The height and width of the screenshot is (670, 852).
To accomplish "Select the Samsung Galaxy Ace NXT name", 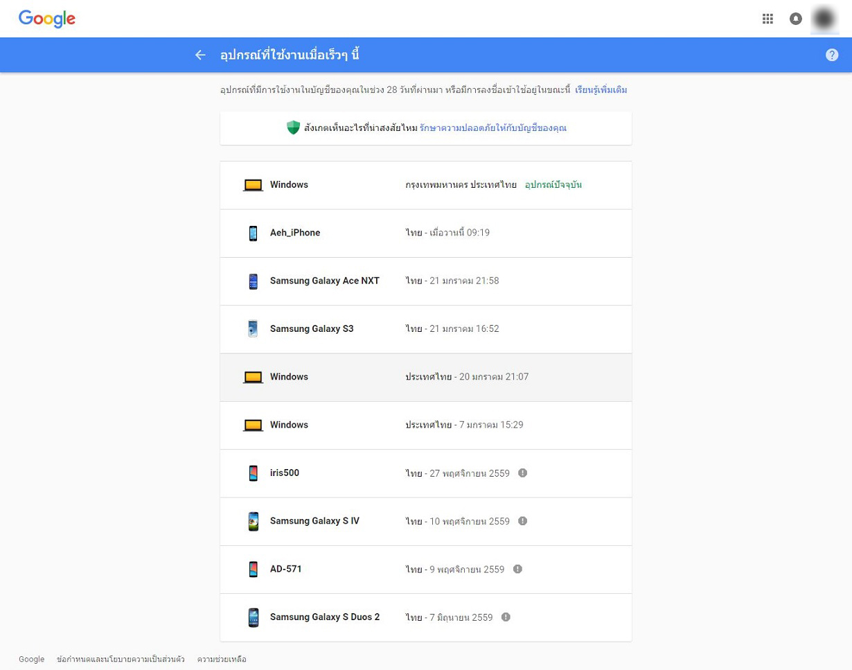I will tap(325, 281).
